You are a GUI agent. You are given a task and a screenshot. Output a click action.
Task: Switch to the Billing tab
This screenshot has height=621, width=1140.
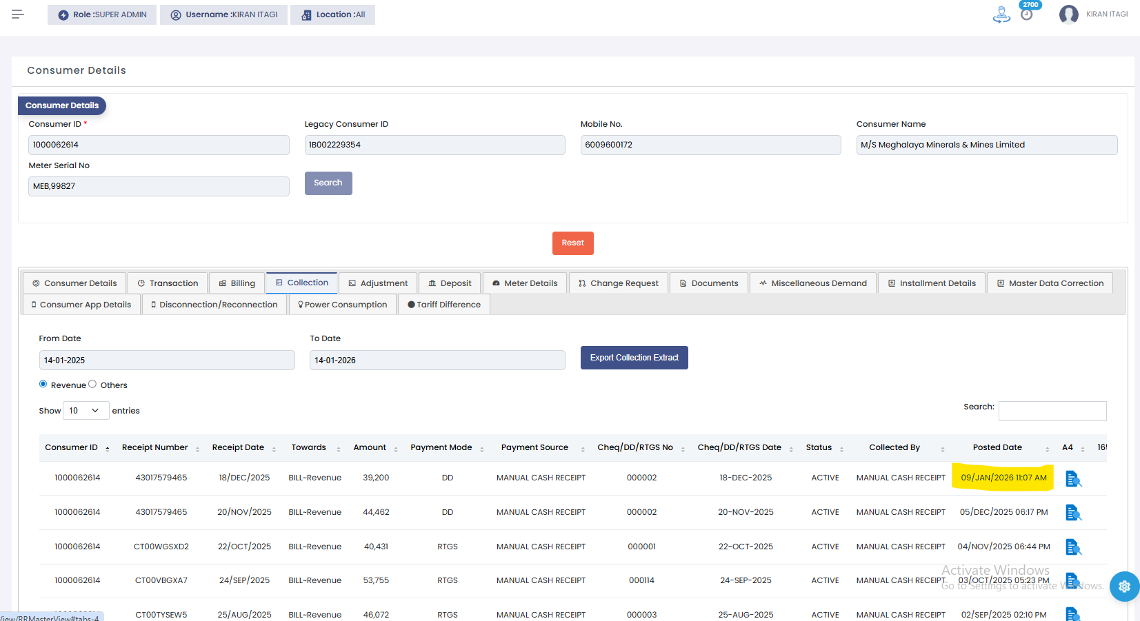[x=237, y=283]
